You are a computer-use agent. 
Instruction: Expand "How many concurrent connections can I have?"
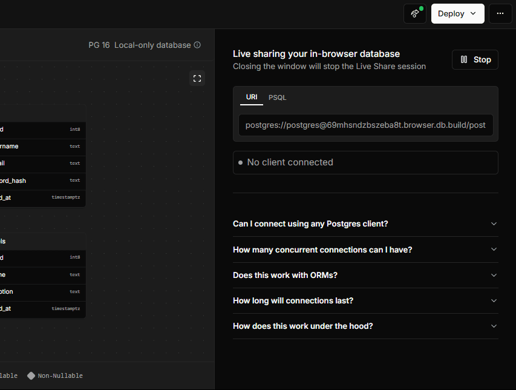(x=365, y=250)
